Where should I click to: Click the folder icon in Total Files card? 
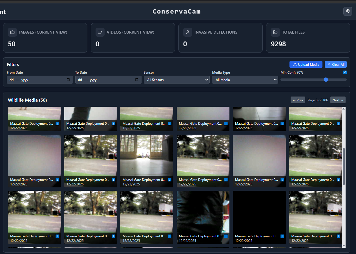(x=275, y=32)
